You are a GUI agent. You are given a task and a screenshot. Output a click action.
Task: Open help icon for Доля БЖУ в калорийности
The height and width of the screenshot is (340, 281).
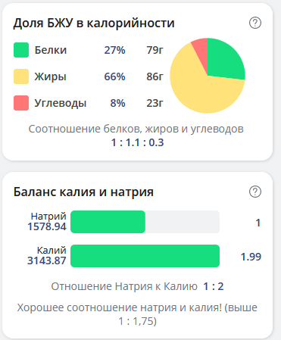click(x=255, y=23)
